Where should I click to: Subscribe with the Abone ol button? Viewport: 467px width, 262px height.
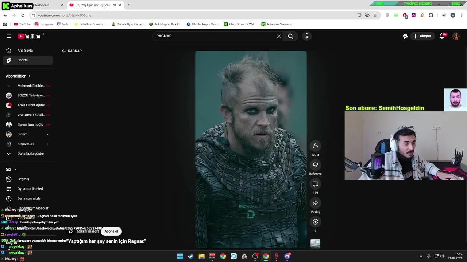tap(111, 231)
